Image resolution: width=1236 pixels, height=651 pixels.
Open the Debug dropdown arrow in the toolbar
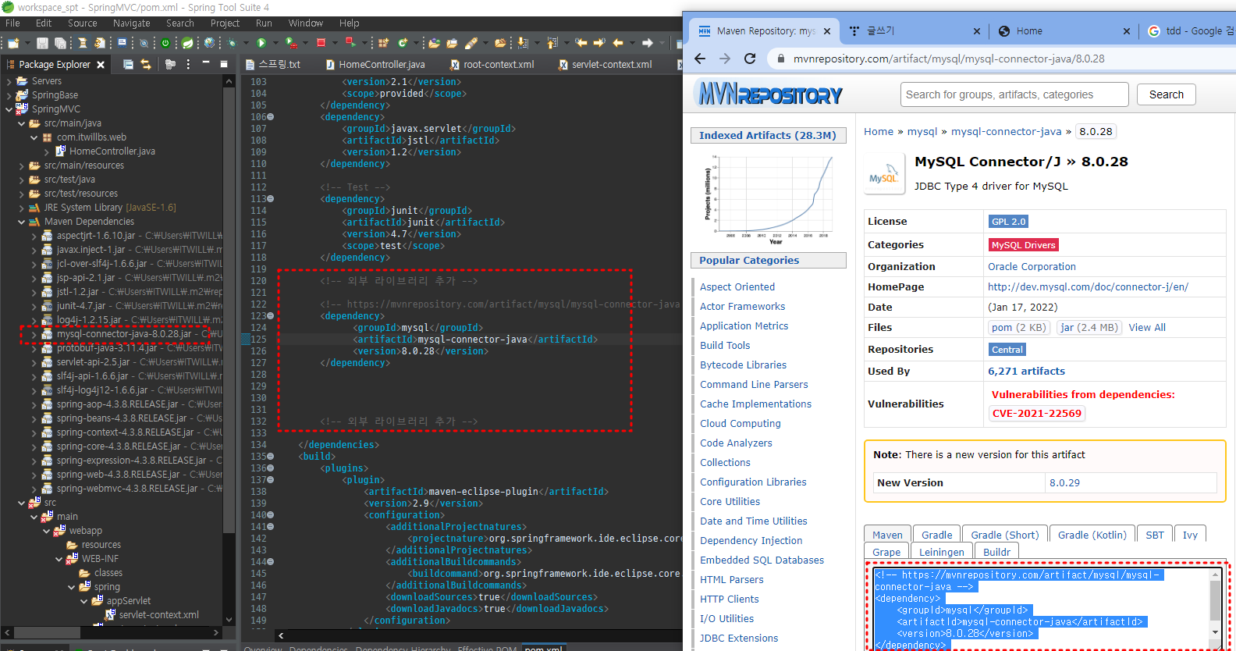[x=246, y=43]
